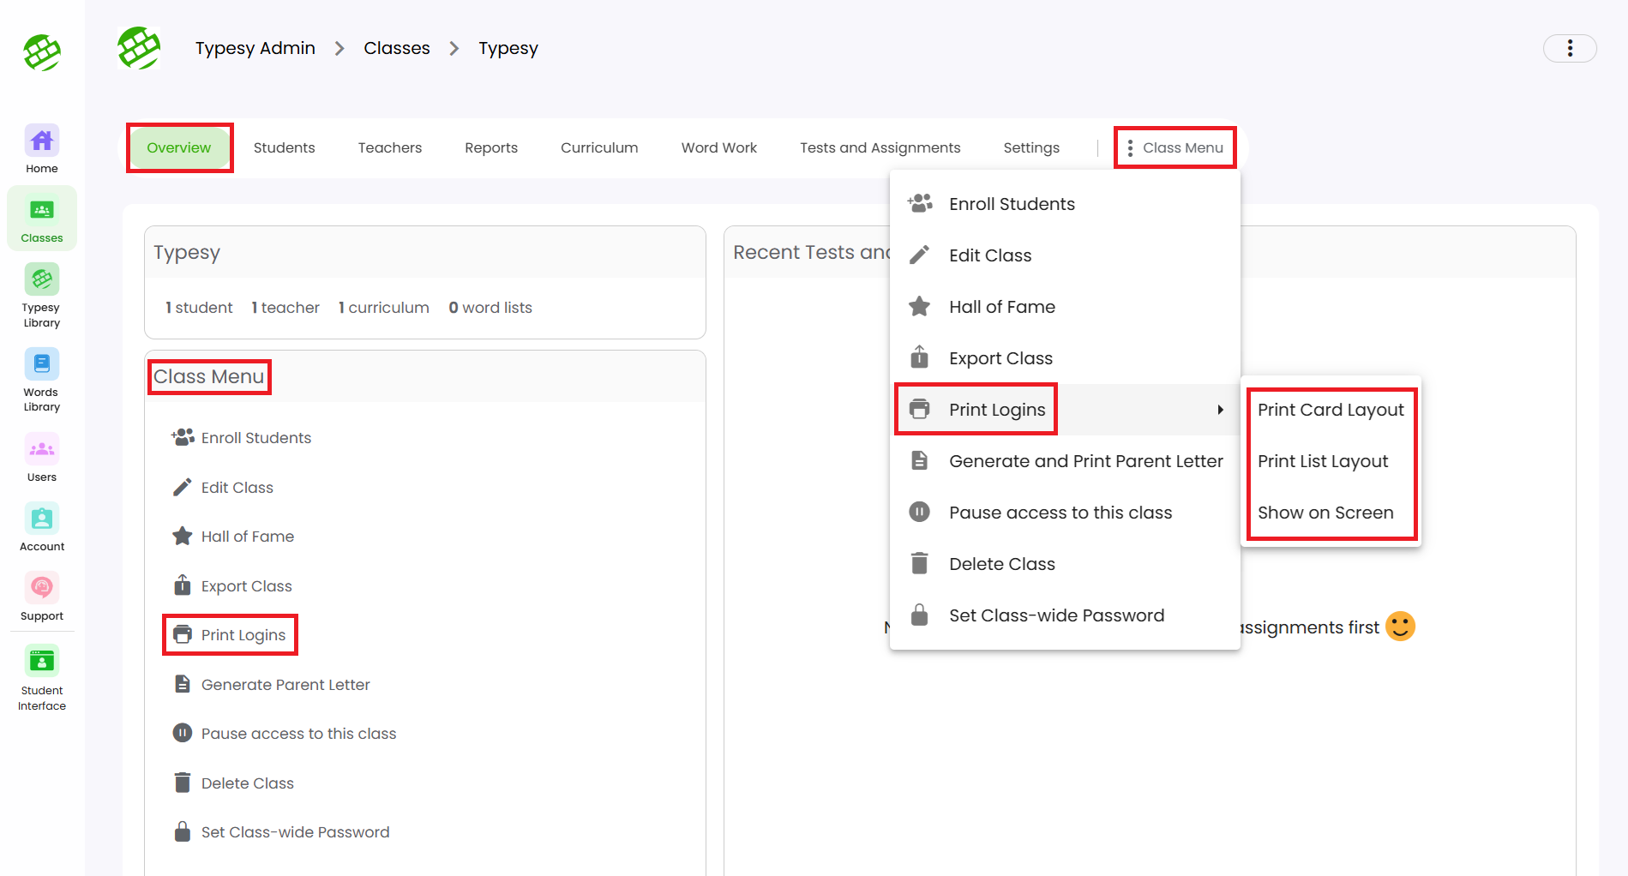Go to the Users sidebar icon
The width and height of the screenshot is (1628, 876).
pyautogui.click(x=41, y=458)
